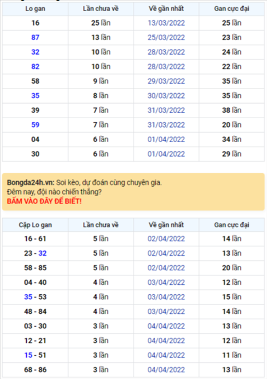Viewport: 267px width, 379px height.
Task: Select Lo gan number 32 in first table
Action: point(35,52)
